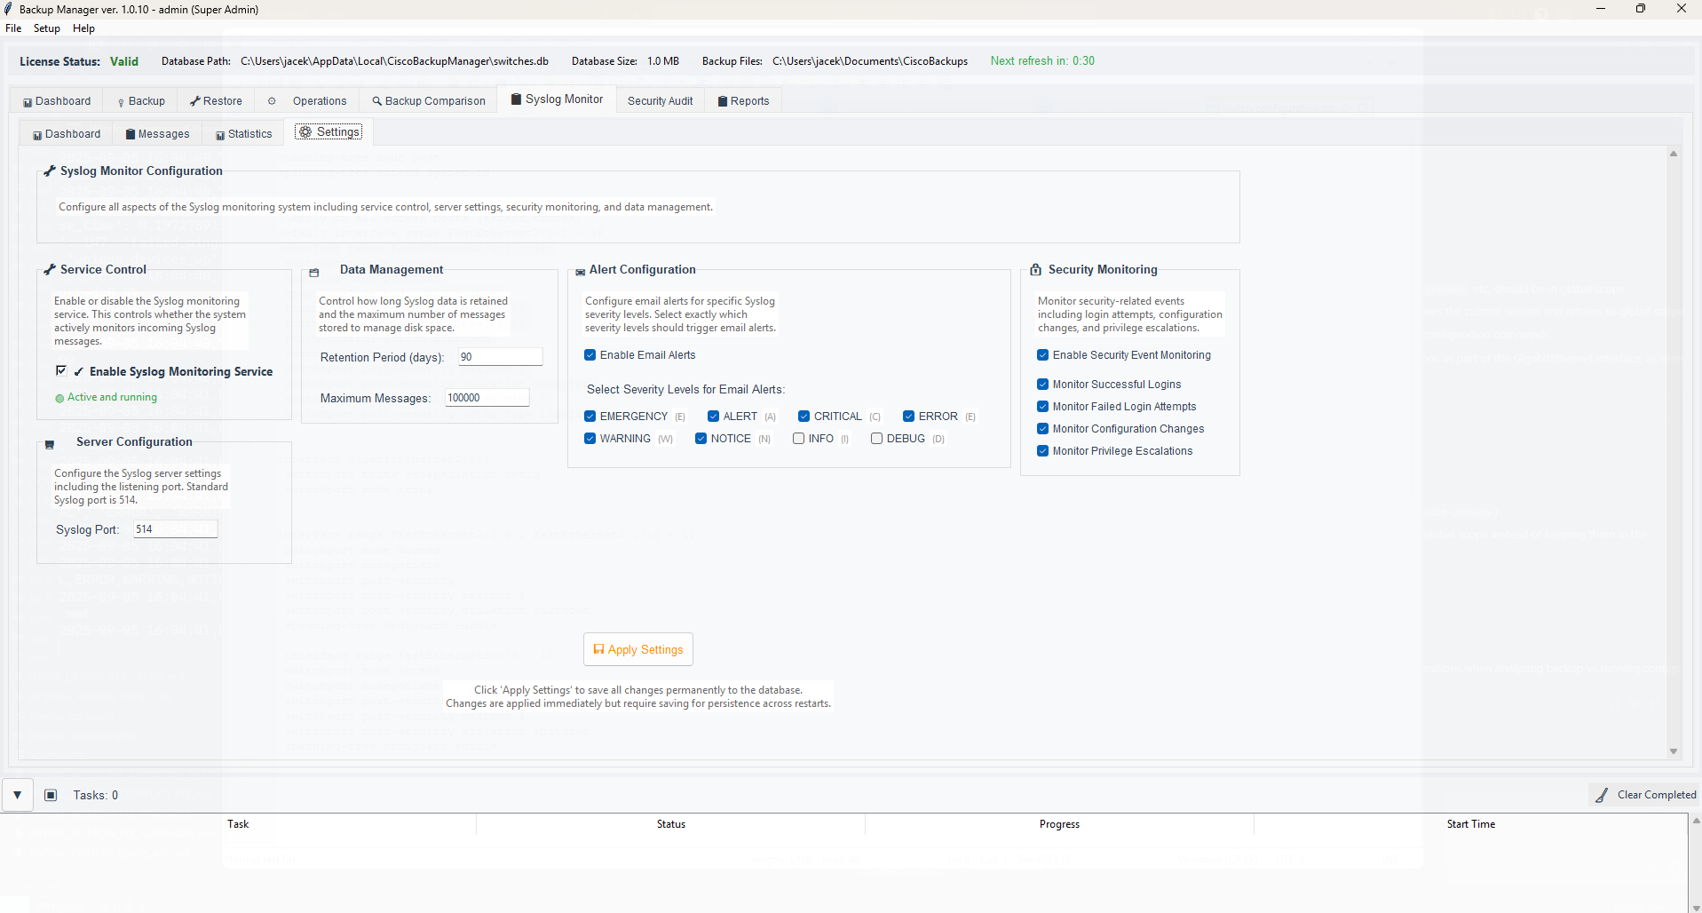Open the Help menu
The height and width of the screenshot is (913, 1702).
point(83,28)
